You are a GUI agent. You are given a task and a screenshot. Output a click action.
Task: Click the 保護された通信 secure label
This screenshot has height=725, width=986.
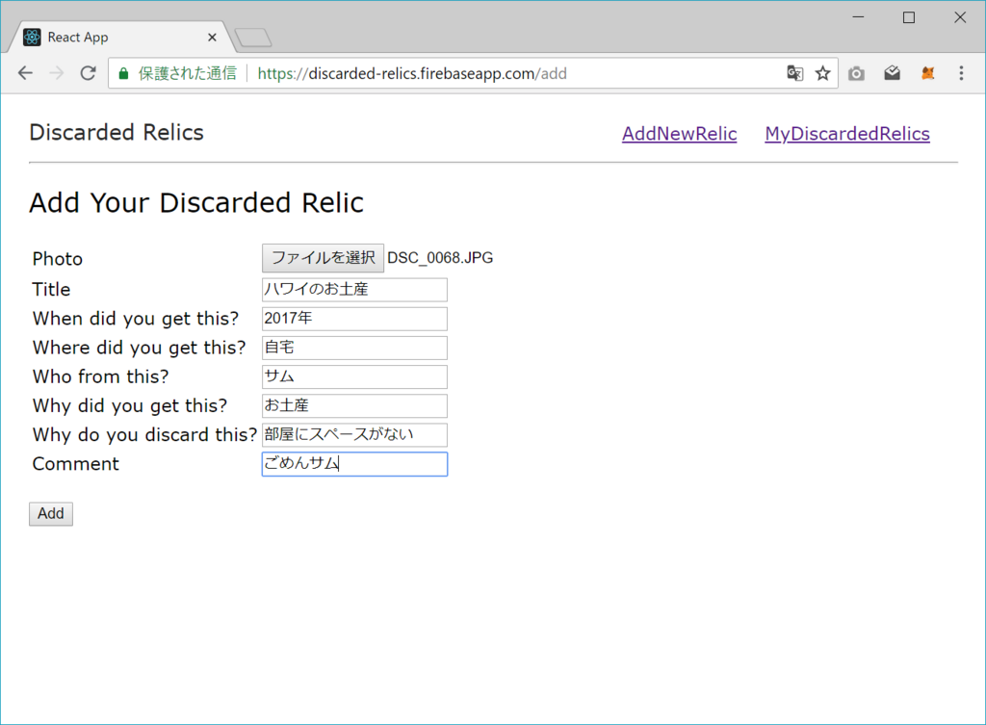tap(188, 73)
